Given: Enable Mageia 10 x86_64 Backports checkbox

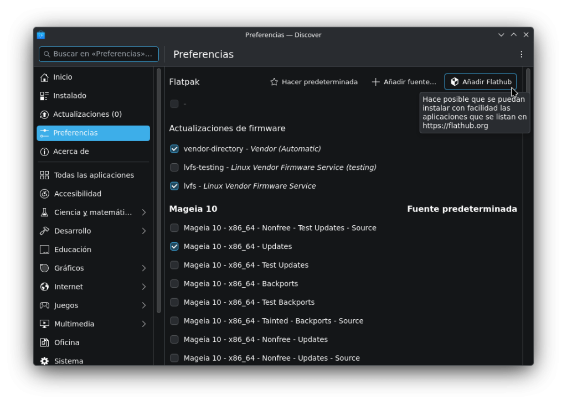Looking at the screenshot, I should pyautogui.click(x=174, y=284).
